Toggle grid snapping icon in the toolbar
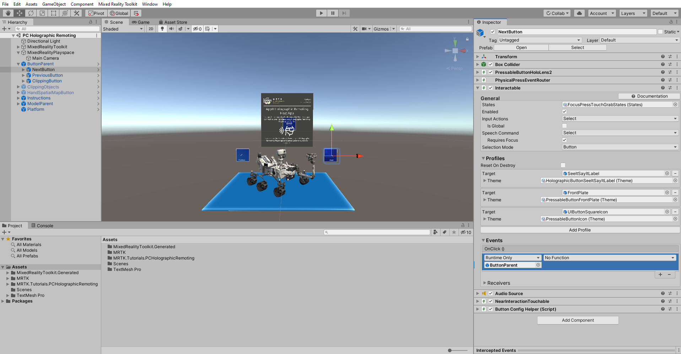 (x=136, y=13)
